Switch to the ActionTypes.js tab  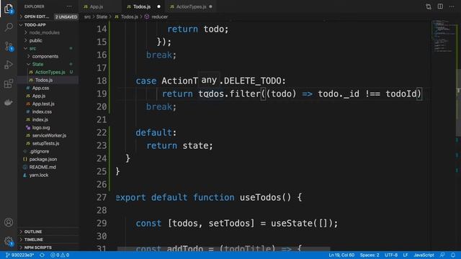coord(191,6)
